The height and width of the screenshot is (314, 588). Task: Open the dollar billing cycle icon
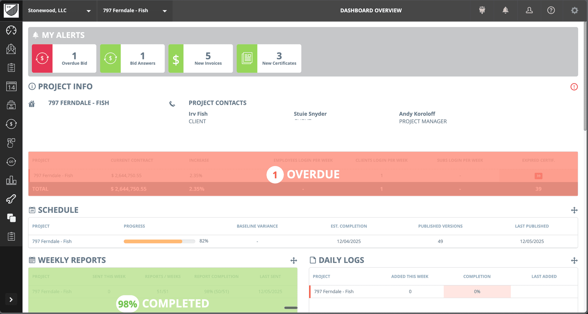click(11, 124)
